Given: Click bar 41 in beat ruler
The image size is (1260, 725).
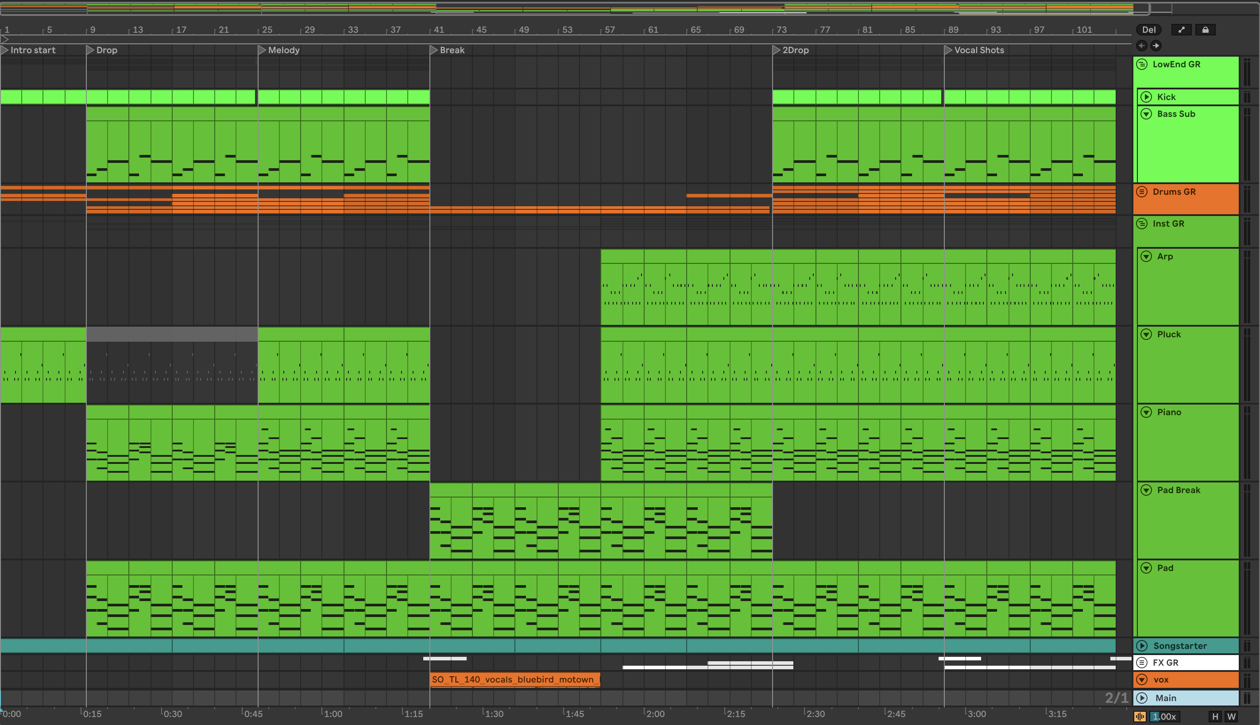Looking at the screenshot, I should pyautogui.click(x=438, y=30).
